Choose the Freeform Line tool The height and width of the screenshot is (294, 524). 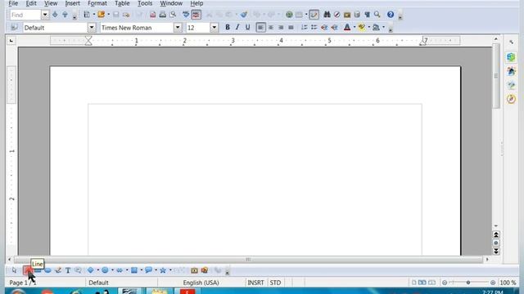point(58,270)
